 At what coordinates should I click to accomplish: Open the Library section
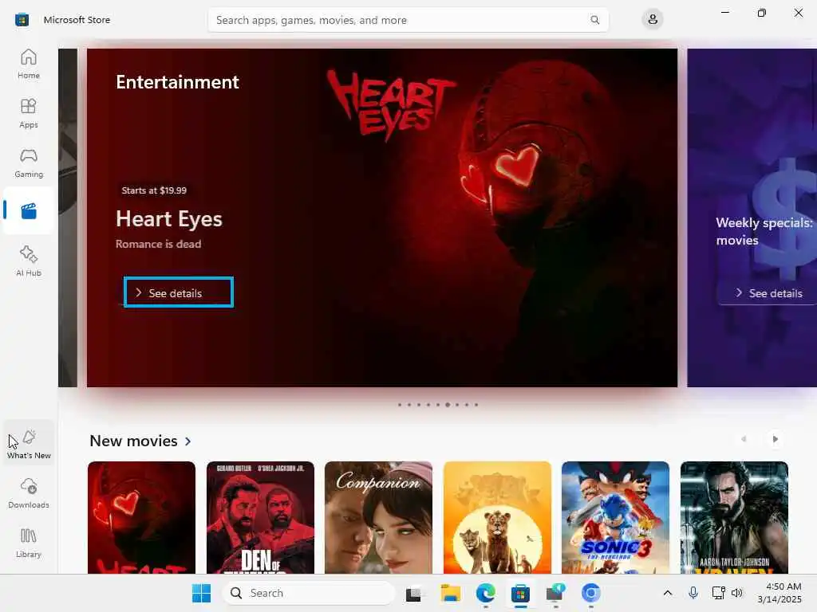pyautogui.click(x=29, y=542)
